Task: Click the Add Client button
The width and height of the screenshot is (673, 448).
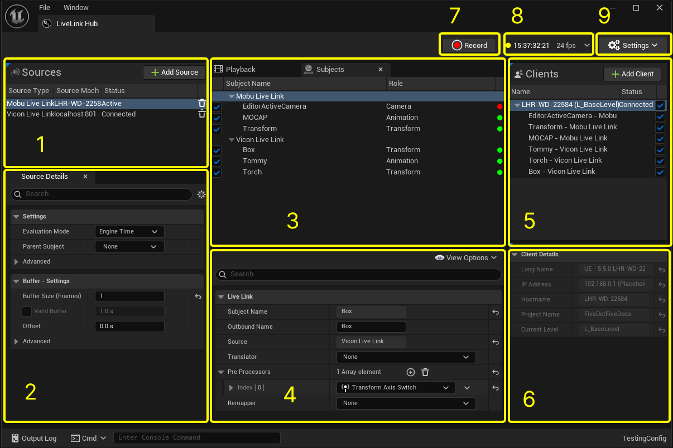Action: point(632,74)
